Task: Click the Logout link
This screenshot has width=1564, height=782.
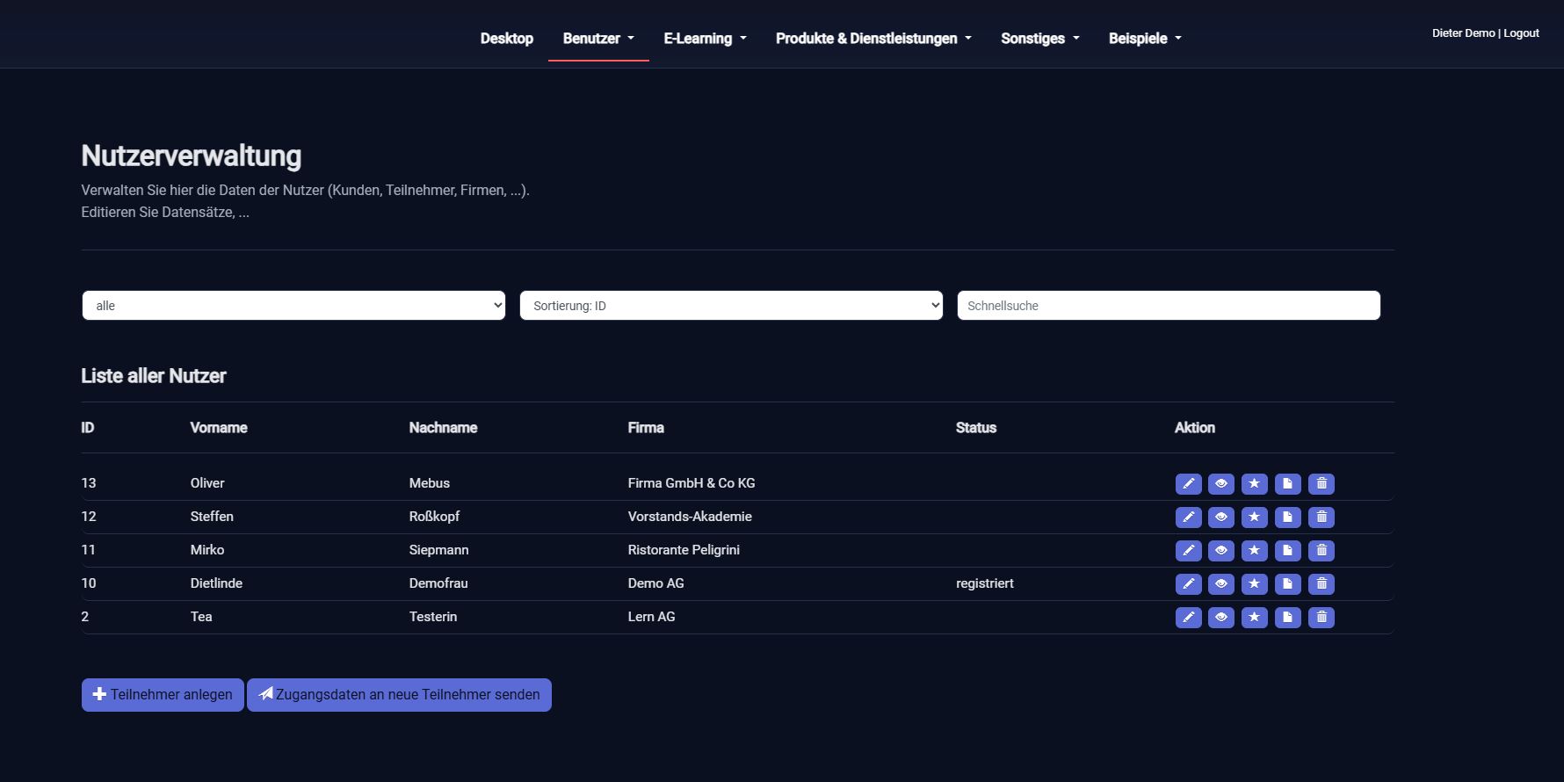Action: [x=1521, y=33]
